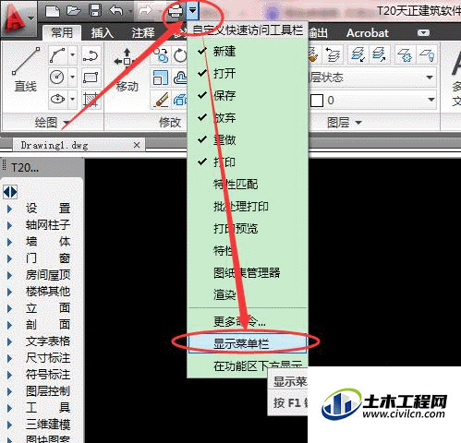The height and width of the screenshot is (443, 461).
Task: Expand the Arc tool dropdown arrow
Action: click(x=72, y=55)
